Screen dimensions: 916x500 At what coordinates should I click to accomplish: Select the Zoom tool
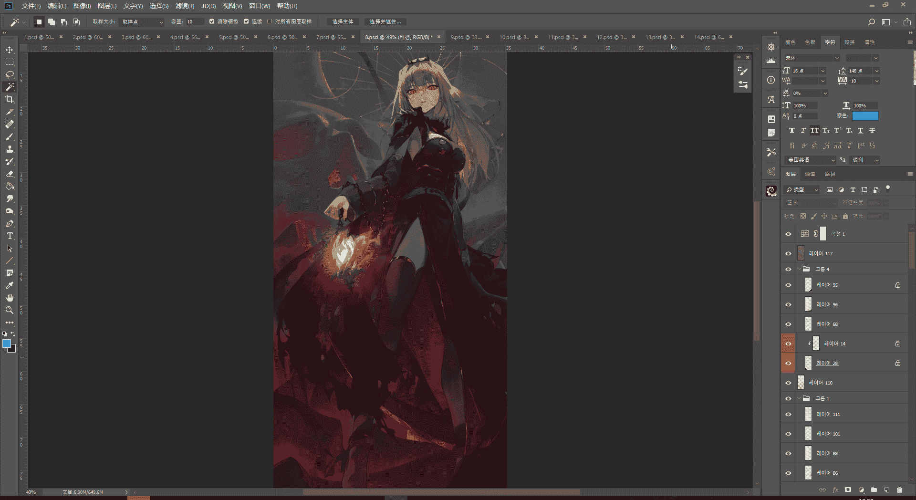10,310
